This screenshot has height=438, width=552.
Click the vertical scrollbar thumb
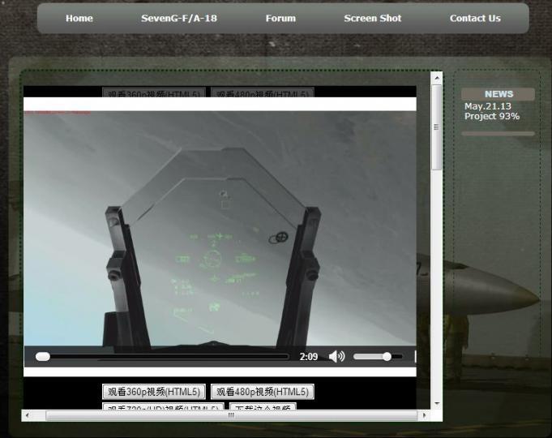click(x=437, y=127)
